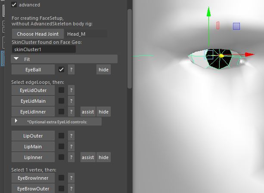Click the EyeLidMain button

[x=33, y=101]
